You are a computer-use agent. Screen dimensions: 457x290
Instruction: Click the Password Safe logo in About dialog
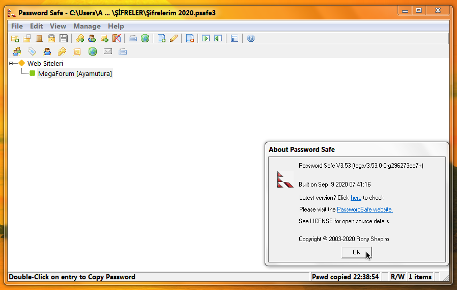pos(285,179)
